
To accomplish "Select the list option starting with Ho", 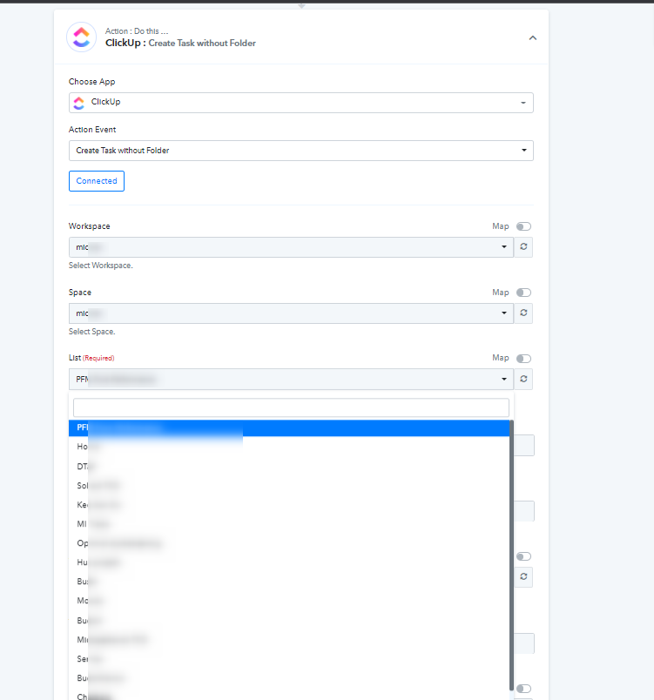I will coord(289,447).
